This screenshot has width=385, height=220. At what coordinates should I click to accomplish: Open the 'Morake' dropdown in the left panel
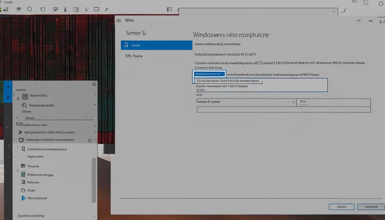[58, 118]
